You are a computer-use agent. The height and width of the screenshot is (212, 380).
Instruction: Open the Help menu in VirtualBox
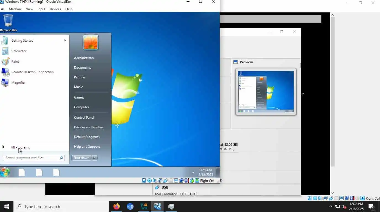tap(69, 9)
